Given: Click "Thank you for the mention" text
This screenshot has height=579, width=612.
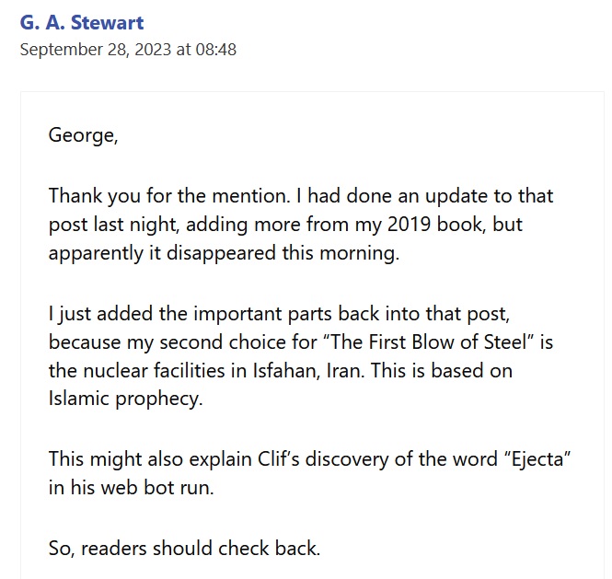Looking at the screenshot, I should (x=167, y=195).
